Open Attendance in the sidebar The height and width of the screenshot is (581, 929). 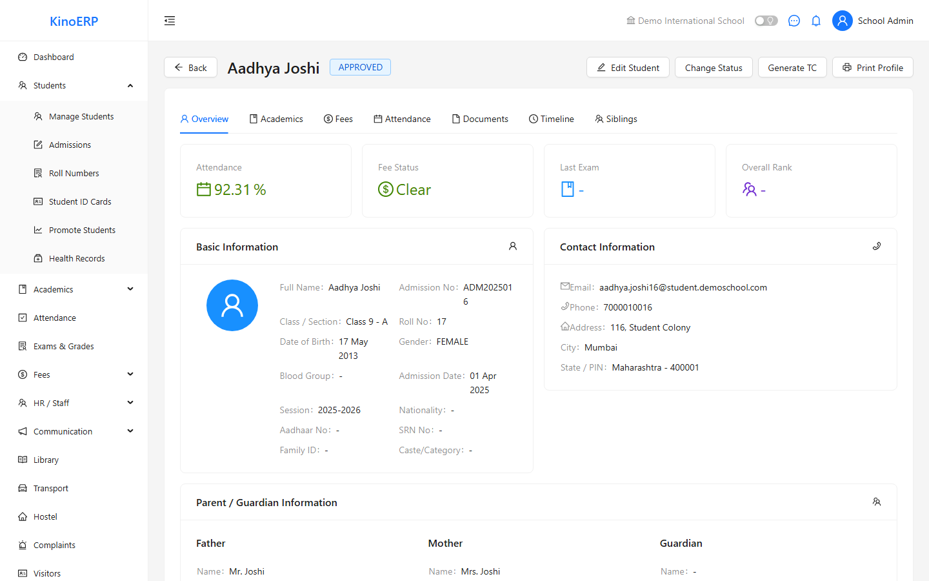[x=74, y=318]
